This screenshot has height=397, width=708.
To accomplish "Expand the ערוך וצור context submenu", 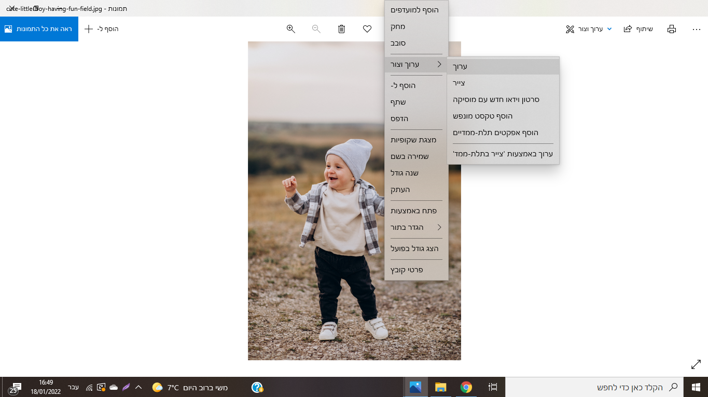I will point(417,65).
